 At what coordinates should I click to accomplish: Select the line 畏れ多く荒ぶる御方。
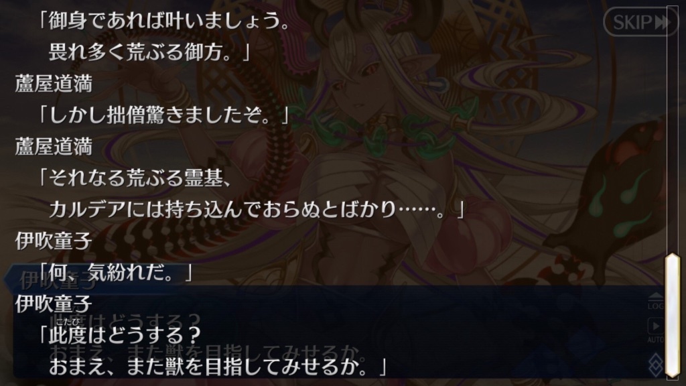coord(149,52)
